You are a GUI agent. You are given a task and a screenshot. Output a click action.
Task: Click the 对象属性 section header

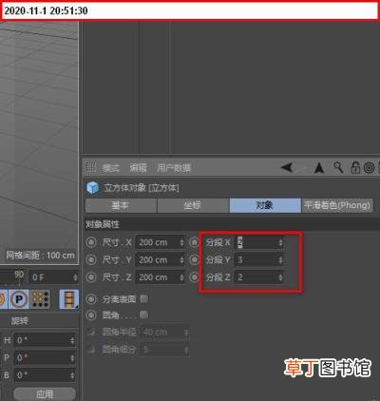coord(103,224)
